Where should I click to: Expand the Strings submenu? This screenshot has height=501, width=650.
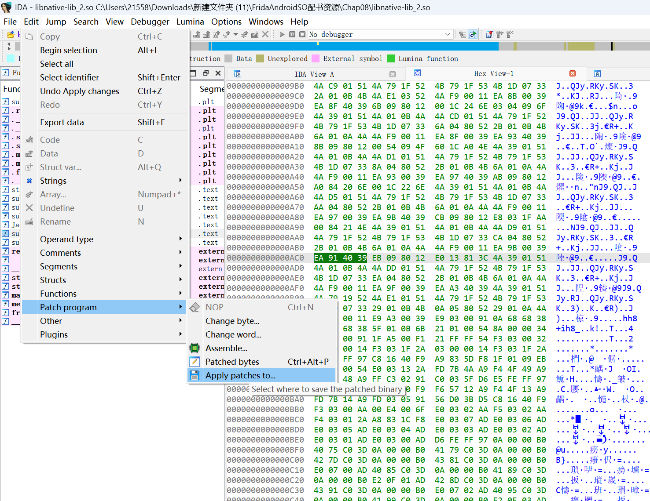[x=106, y=181]
